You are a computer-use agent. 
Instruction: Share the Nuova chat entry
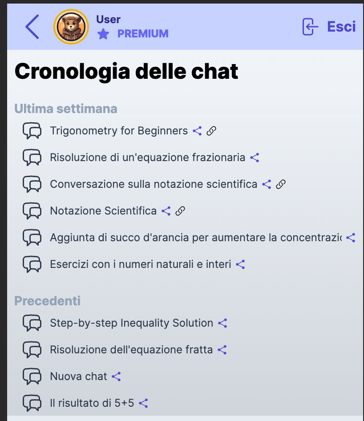[116, 376]
